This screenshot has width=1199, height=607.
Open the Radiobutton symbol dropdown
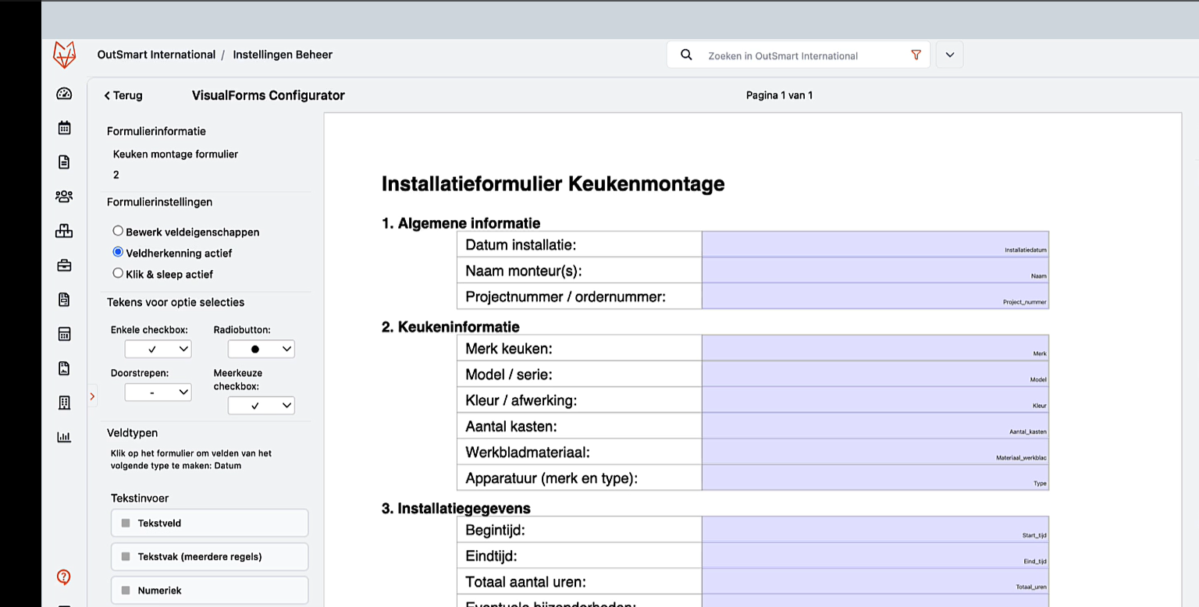click(262, 349)
